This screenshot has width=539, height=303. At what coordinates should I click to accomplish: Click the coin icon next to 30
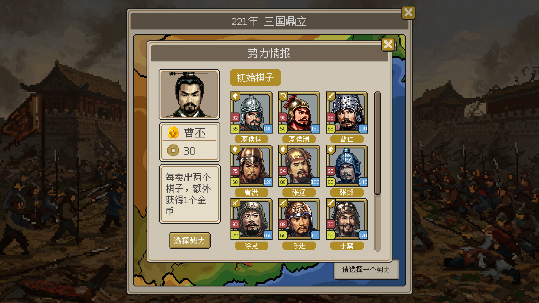click(173, 150)
